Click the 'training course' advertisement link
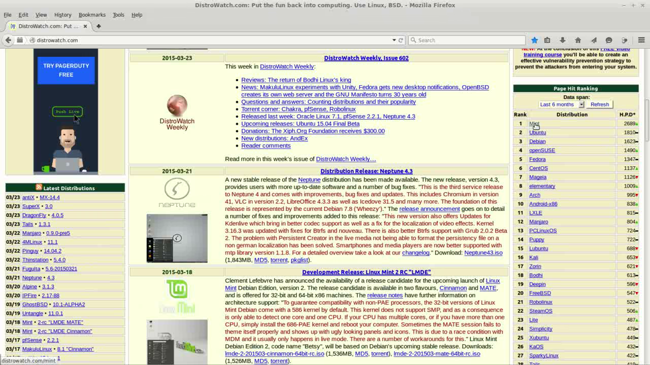650x365 pixels. 542,55
